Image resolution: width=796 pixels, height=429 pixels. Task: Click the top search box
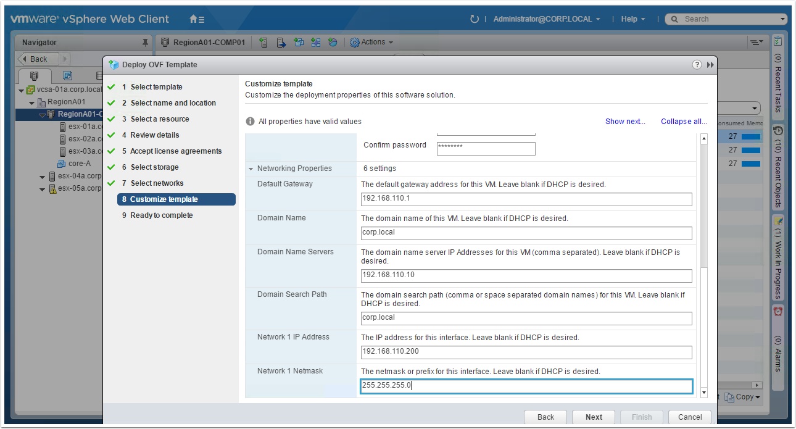[726, 19]
